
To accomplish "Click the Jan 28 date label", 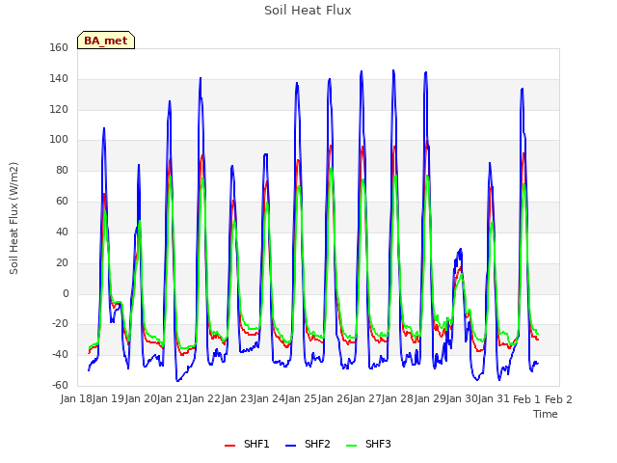I will (398, 399).
